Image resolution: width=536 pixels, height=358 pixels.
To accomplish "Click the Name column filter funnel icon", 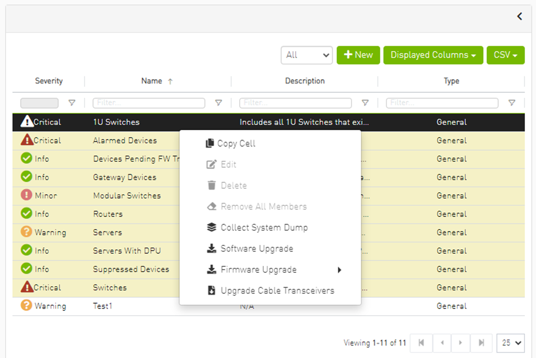I will (218, 103).
